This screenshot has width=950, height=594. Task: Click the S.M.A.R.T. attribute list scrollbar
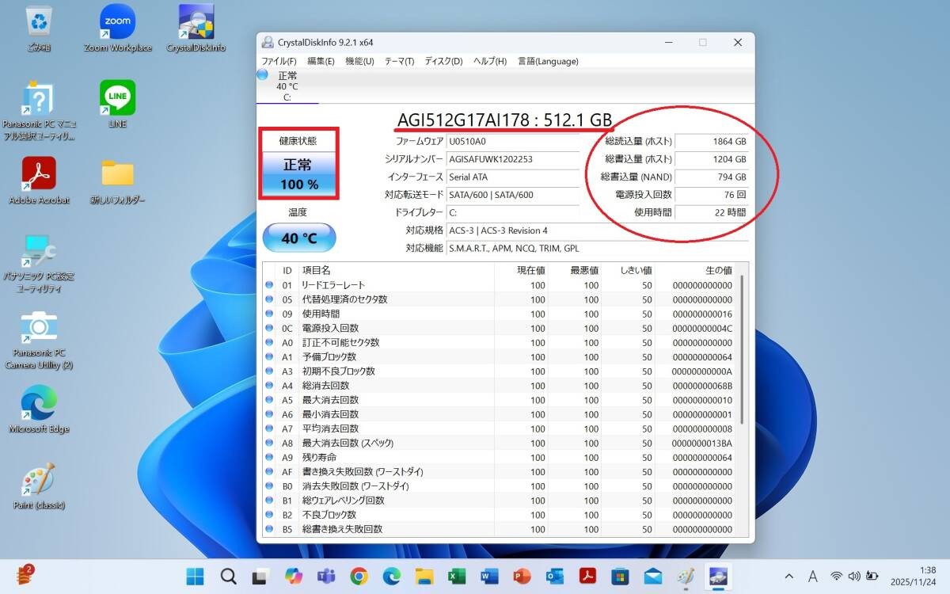[x=742, y=348]
